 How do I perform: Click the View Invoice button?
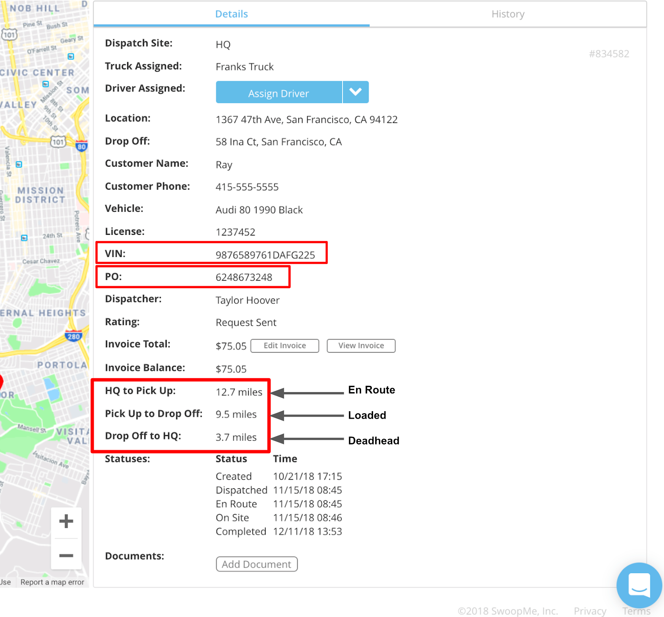tap(361, 346)
